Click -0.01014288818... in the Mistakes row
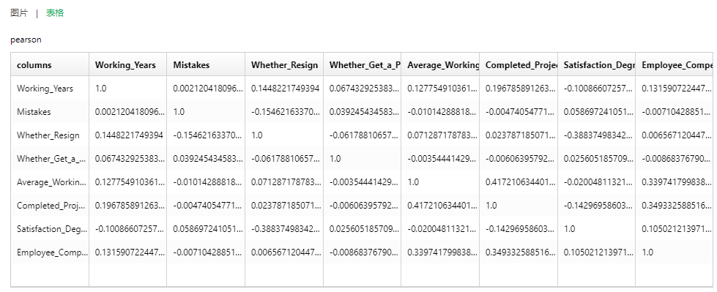This screenshot has width=717, height=292. [442, 111]
